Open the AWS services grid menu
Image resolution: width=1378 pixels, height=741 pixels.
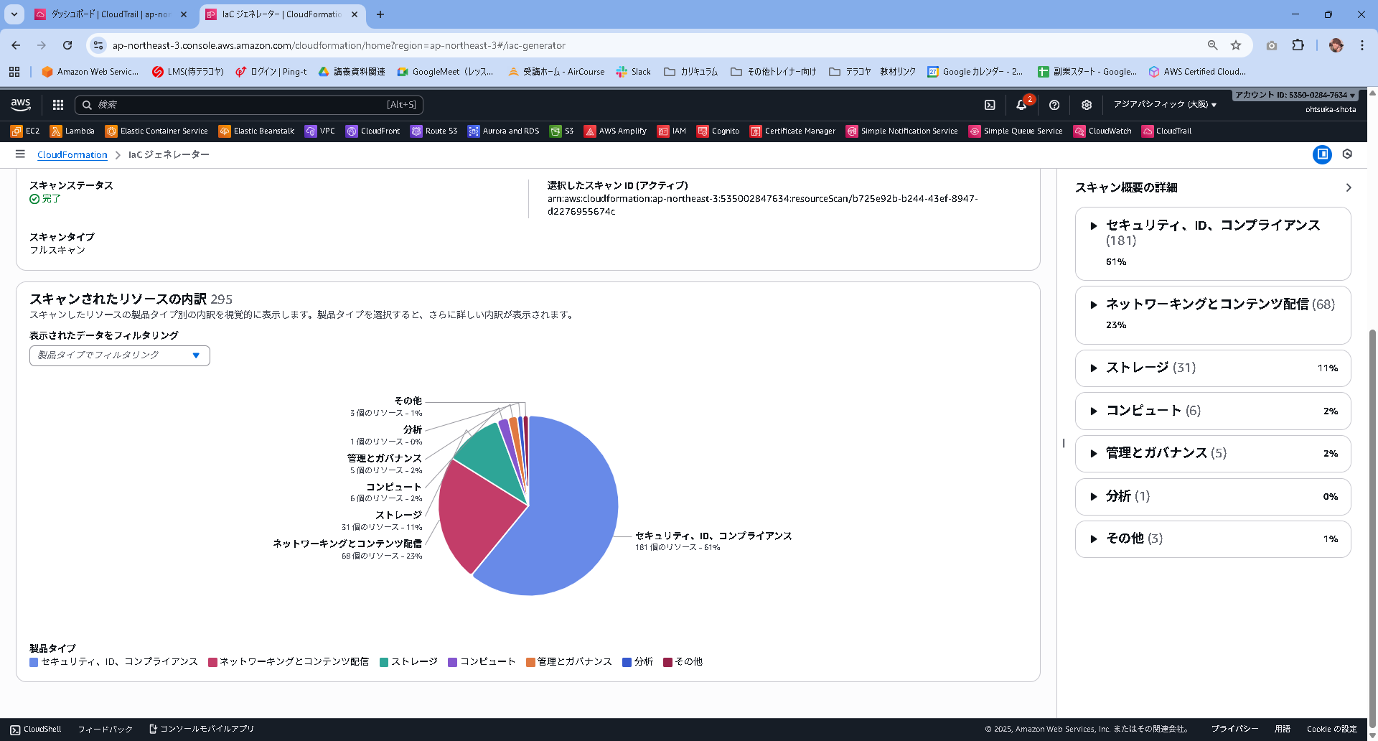point(58,105)
